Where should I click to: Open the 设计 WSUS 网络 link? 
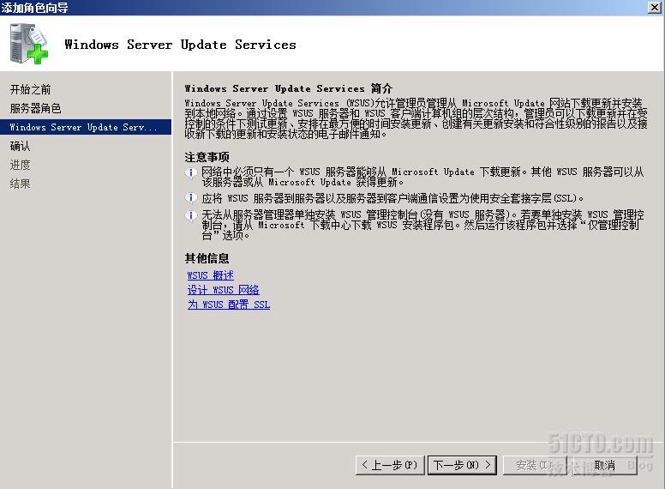click(223, 290)
